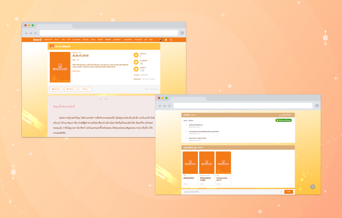Expand the fourth-from-right navbar dropdown with chevron
The height and width of the screenshot is (218, 342).
[128, 40]
